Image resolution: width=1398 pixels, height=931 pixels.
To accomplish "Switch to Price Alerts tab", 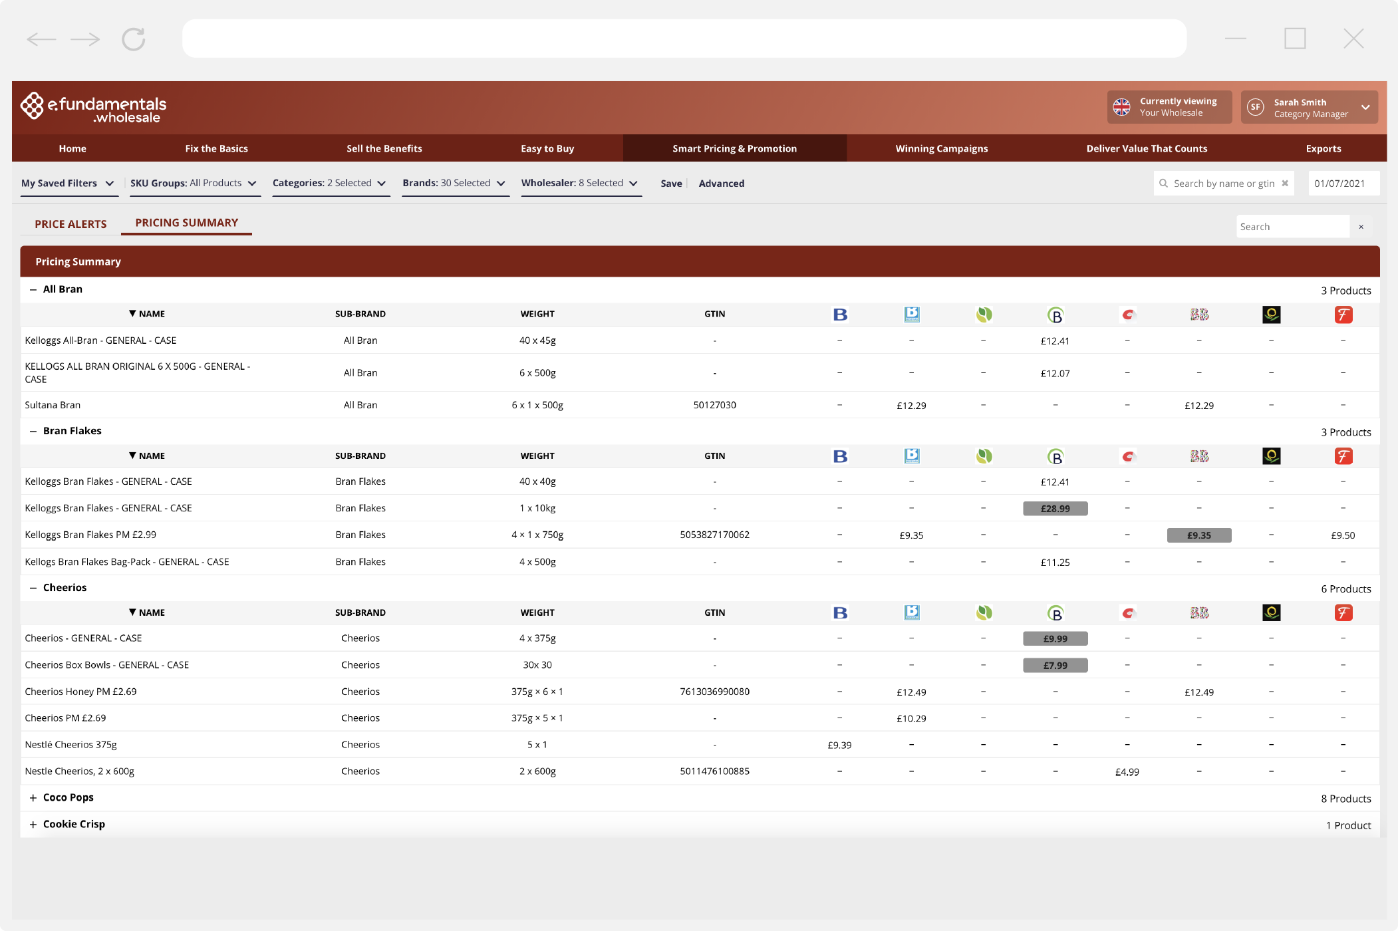I will 70,224.
